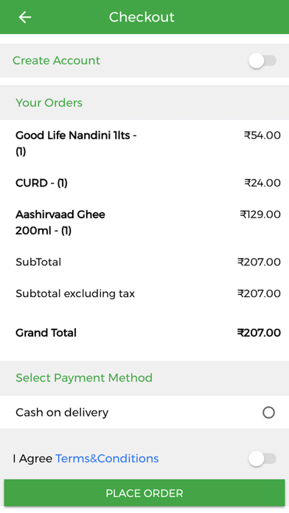
Task: Click the PLACE ORDER button
Action: tap(144, 493)
